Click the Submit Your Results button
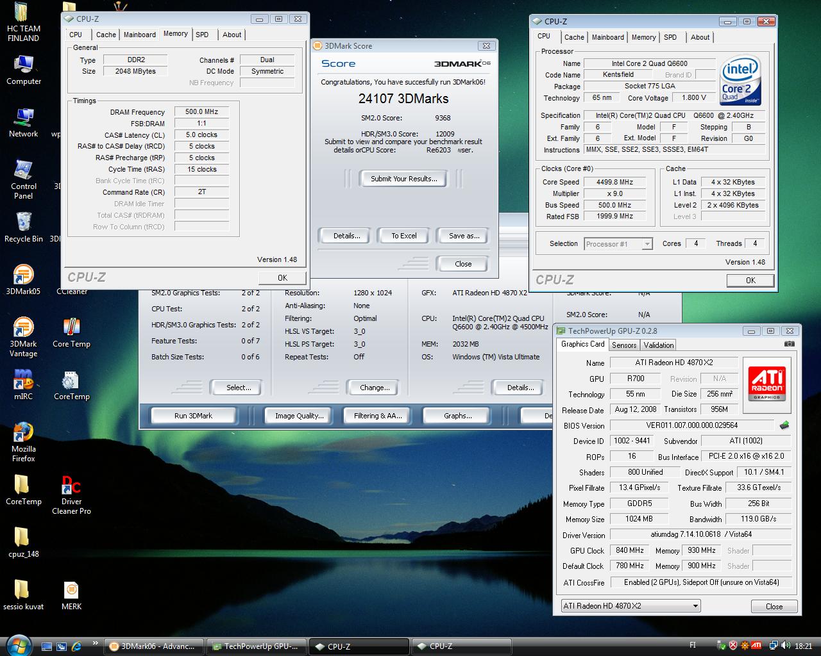 (403, 179)
